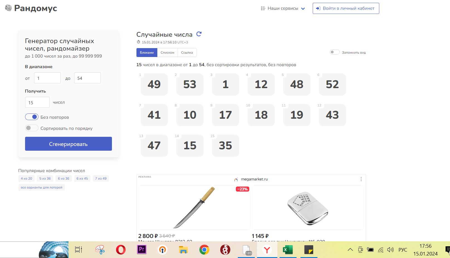Image resolution: width=450 pixels, height=258 pixels.
Task: Open the dark red swirl app on the taskbar
Action: pos(225,250)
